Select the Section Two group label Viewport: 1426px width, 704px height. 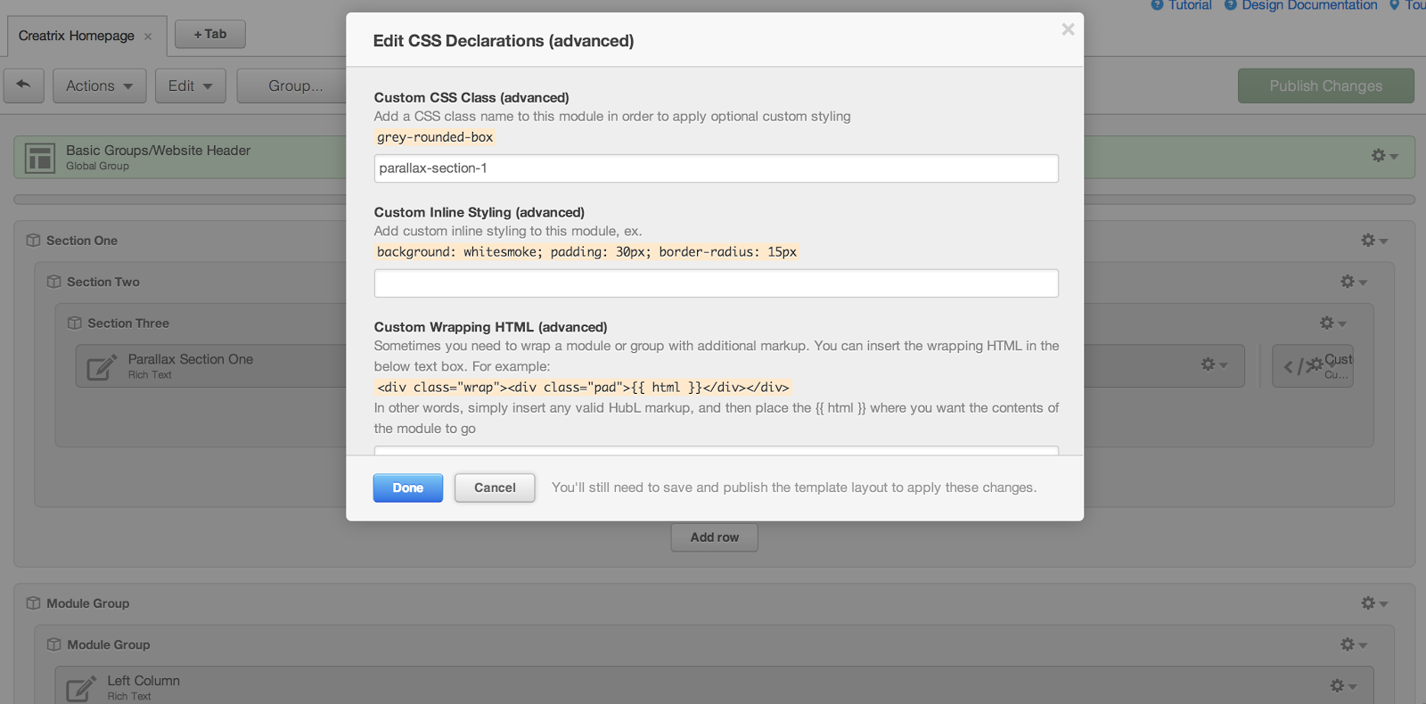point(103,282)
